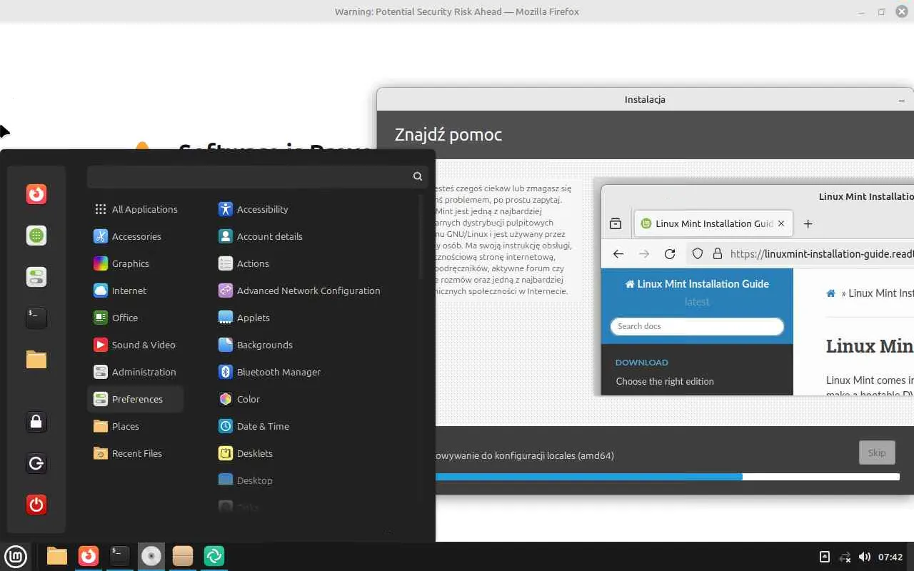
Task: Open the Internet category
Action: (x=136, y=290)
